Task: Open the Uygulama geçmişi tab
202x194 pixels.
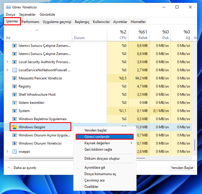Action: click(x=57, y=22)
